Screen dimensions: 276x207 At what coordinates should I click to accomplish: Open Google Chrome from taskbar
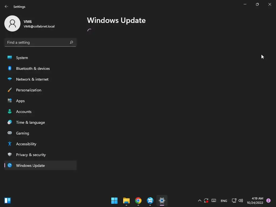(138, 201)
